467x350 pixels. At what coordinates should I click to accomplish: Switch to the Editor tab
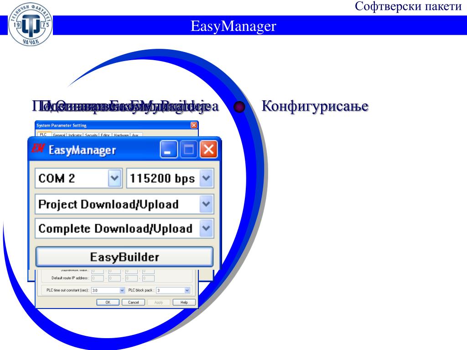point(105,135)
